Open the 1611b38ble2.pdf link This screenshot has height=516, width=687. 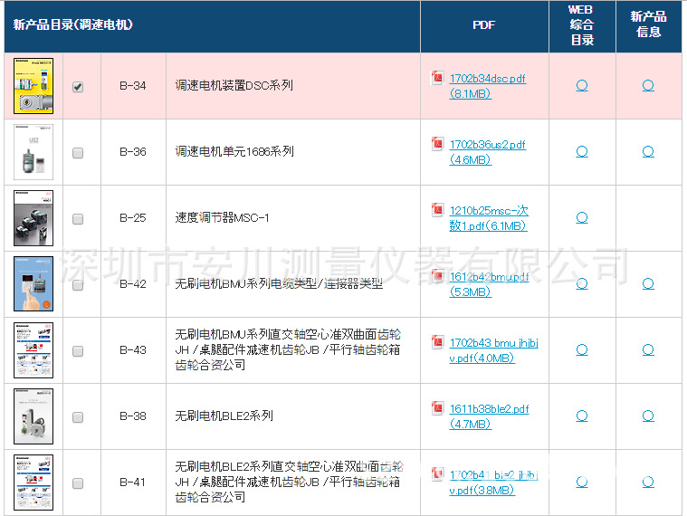(x=489, y=409)
